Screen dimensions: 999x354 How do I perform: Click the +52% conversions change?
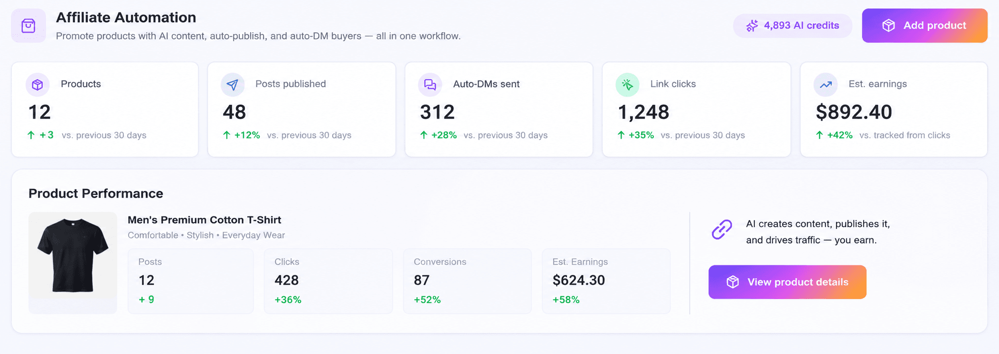click(427, 300)
